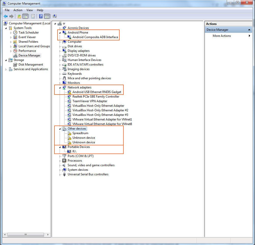Screen dimensions: 255x245
Task: Open the View menu
Action: [x=30, y=10]
